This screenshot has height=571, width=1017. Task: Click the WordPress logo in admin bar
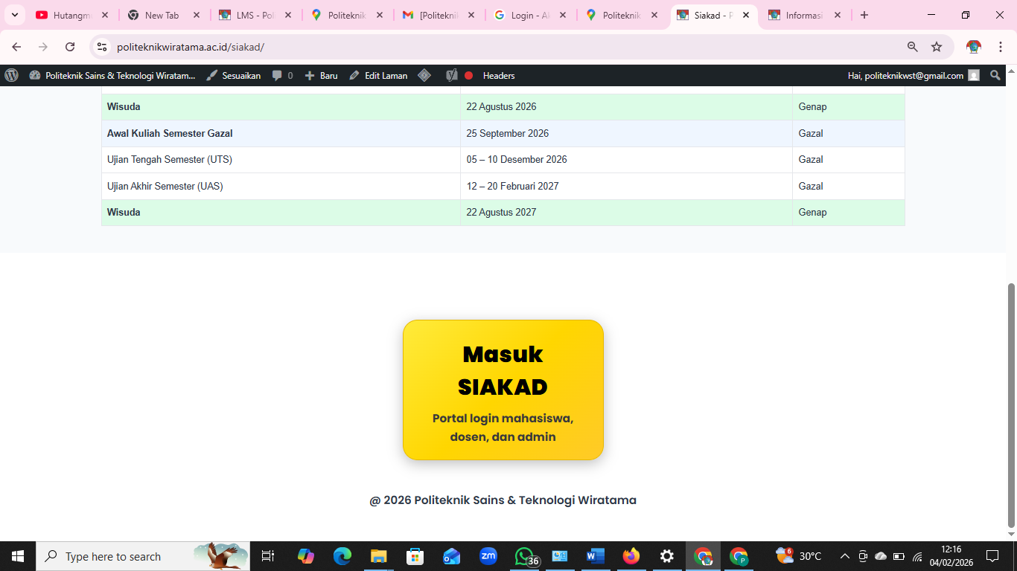pyautogui.click(x=11, y=75)
